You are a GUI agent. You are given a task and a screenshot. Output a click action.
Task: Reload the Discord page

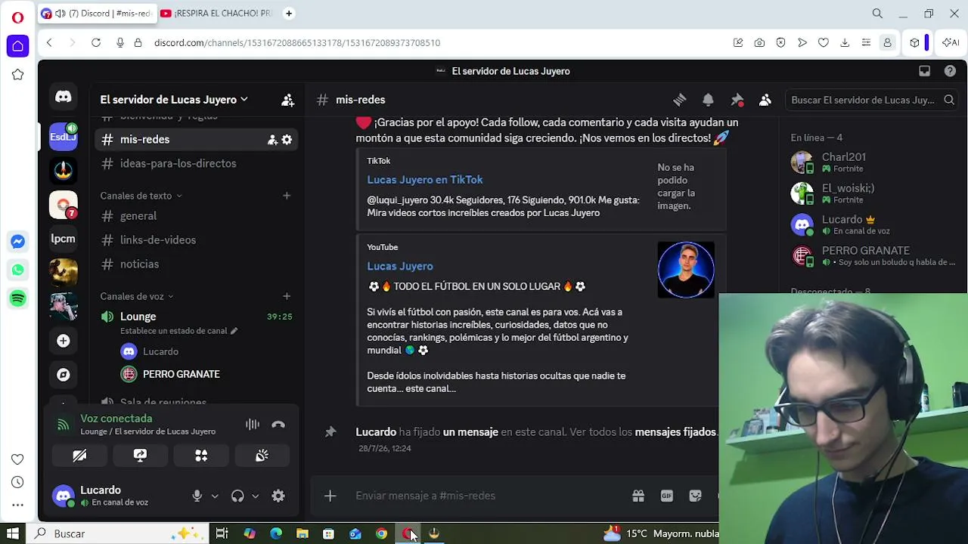point(96,43)
